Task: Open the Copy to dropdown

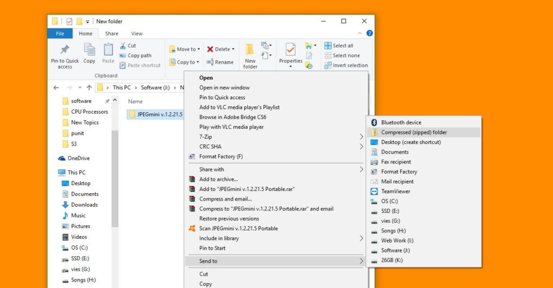Action: point(184,62)
